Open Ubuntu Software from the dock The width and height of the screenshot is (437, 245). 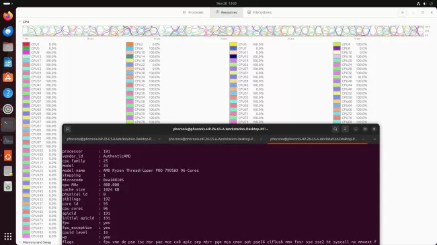(x=8, y=77)
